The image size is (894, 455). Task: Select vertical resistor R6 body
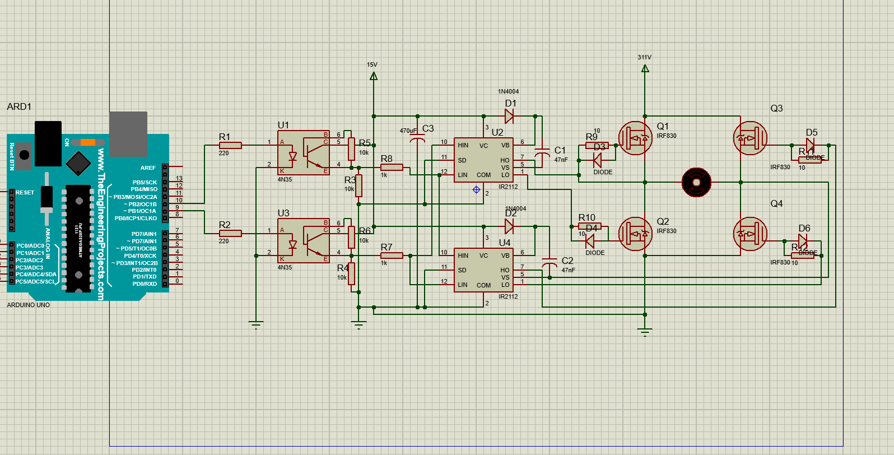tap(352, 237)
